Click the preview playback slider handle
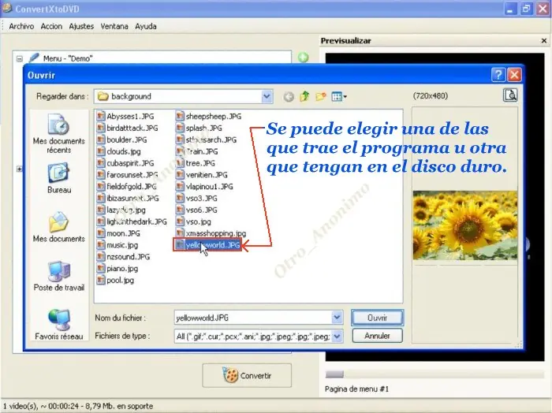This screenshot has width=552, height=413. coord(334,374)
